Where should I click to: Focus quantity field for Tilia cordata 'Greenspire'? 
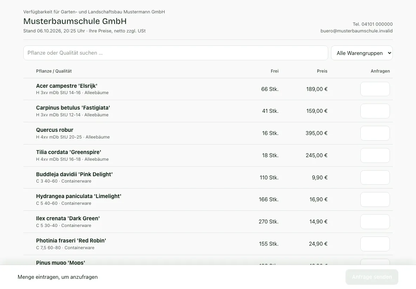(375, 155)
